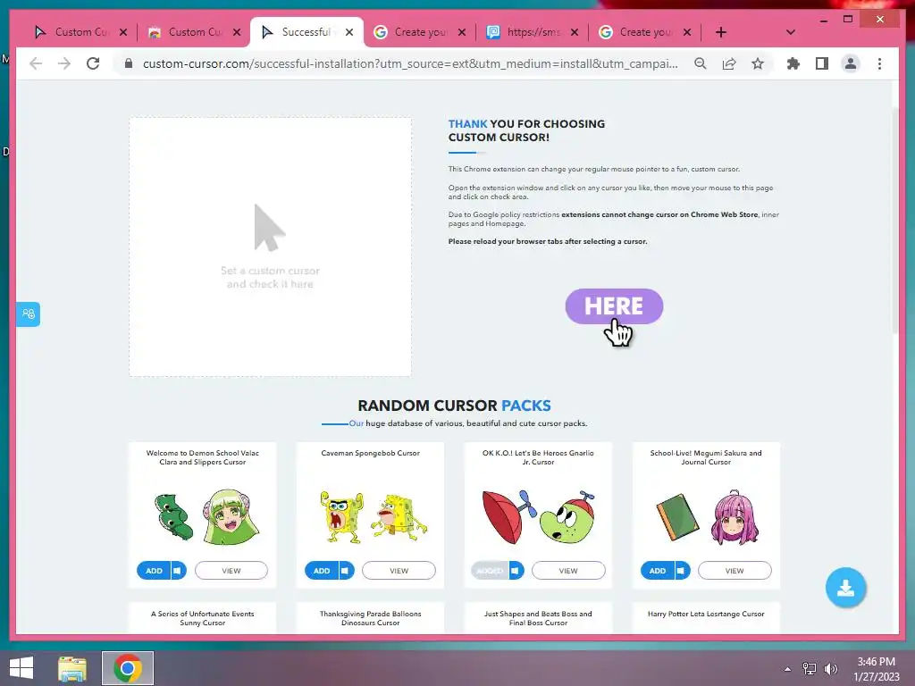Click the page vertical scrollbar
This screenshot has height=686, width=915.
pyautogui.click(x=895, y=222)
